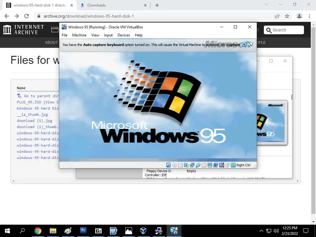Click the address bar URL
The width and height of the screenshot is (316, 237).
(x=89, y=16)
